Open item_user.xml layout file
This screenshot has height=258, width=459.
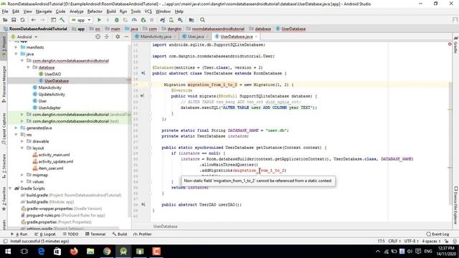click(x=51, y=168)
